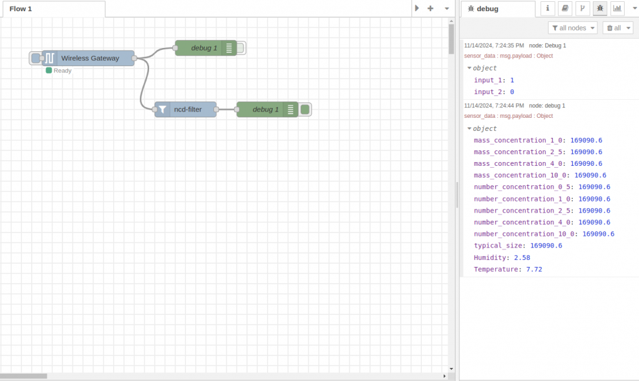Select the Flow 1 tab
The width and height of the screenshot is (639, 381).
pyautogui.click(x=53, y=8)
